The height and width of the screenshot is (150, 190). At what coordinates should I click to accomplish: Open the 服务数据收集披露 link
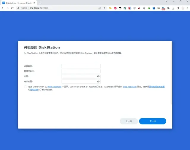point(157,87)
